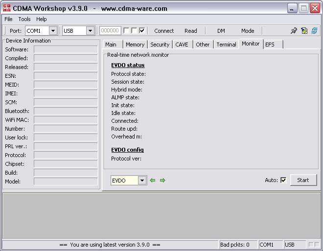Uncheck the checked checkbox before Connect
The image size is (323, 251).
tap(142, 31)
